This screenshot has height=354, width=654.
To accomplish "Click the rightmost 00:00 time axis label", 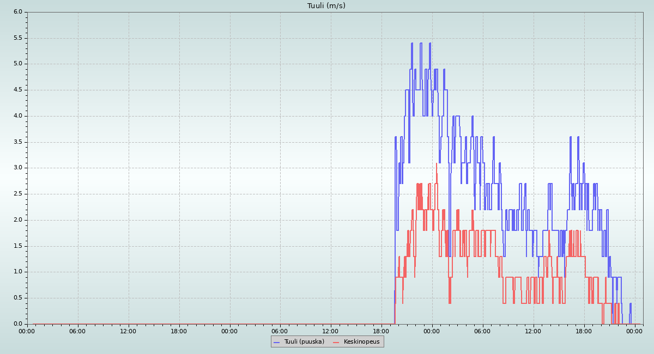I will [x=634, y=331].
